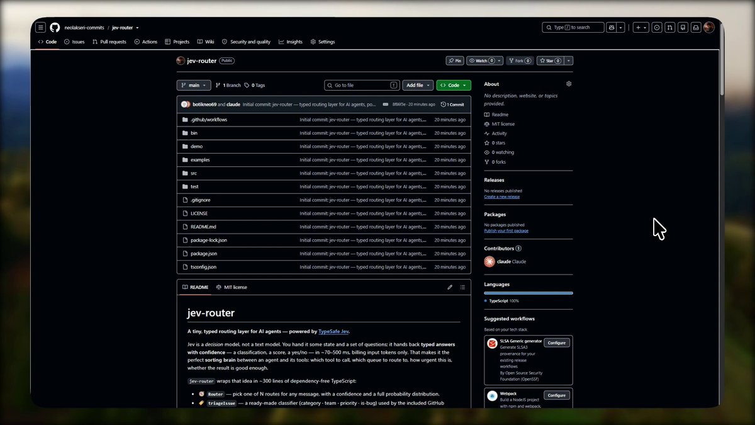755x425 pixels.
Task: Click Create a new release link
Action: [502, 196]
